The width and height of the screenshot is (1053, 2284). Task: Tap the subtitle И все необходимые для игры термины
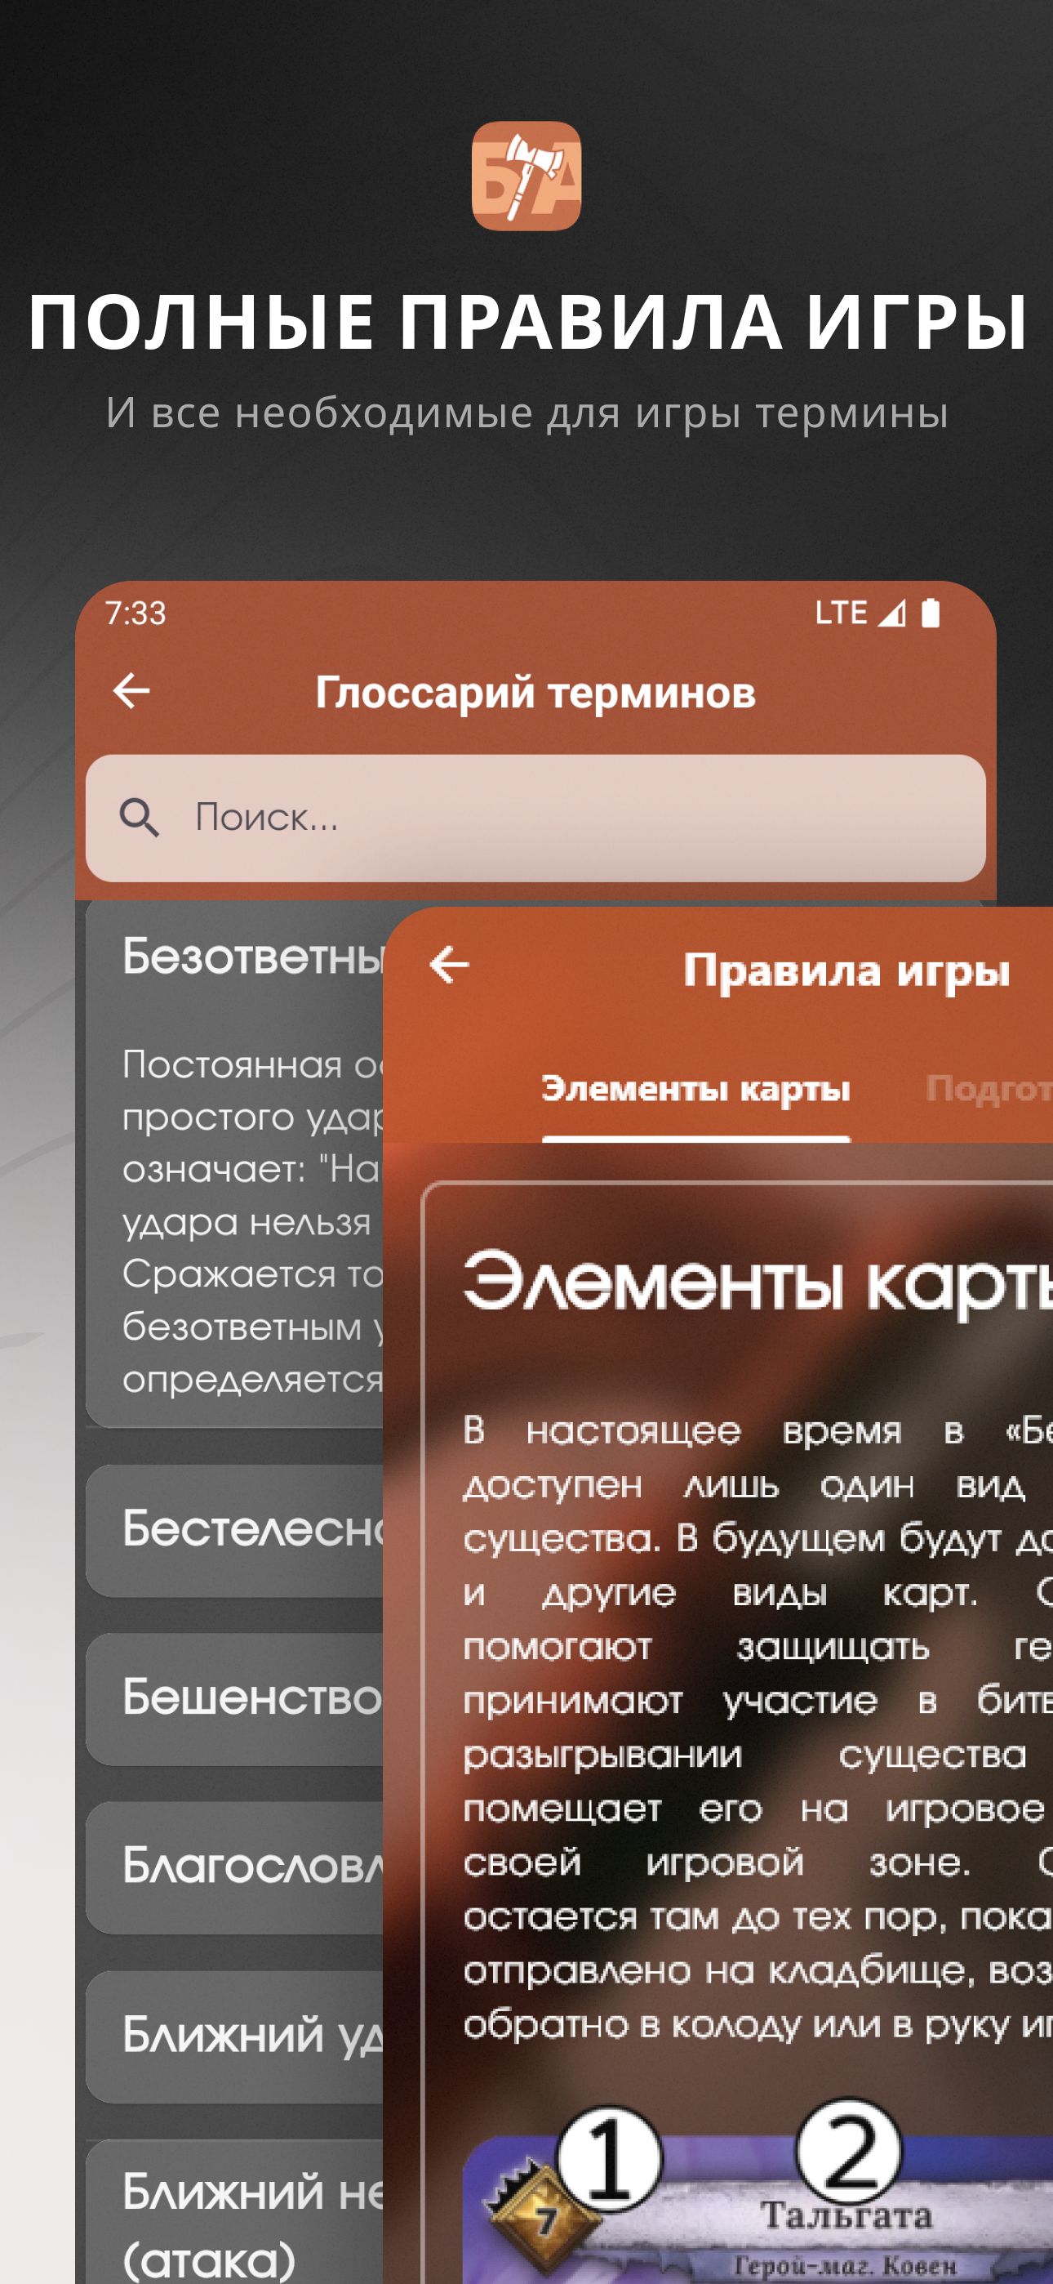(527, 413)
